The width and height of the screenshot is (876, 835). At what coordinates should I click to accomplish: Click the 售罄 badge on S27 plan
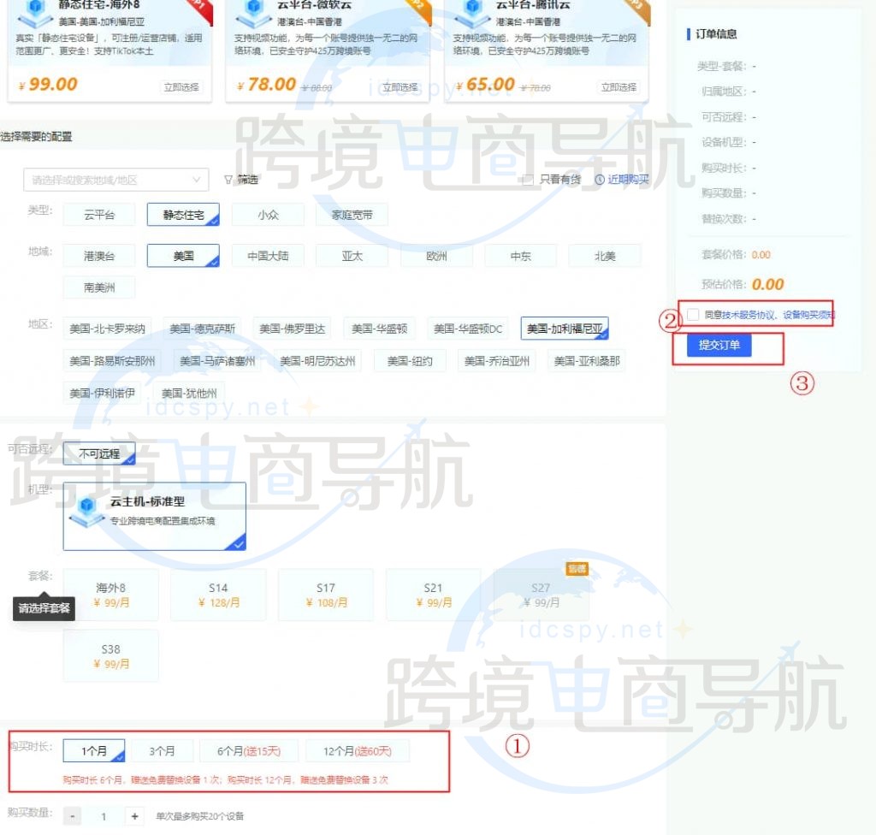pyautogui.click(x=576, y=568)
